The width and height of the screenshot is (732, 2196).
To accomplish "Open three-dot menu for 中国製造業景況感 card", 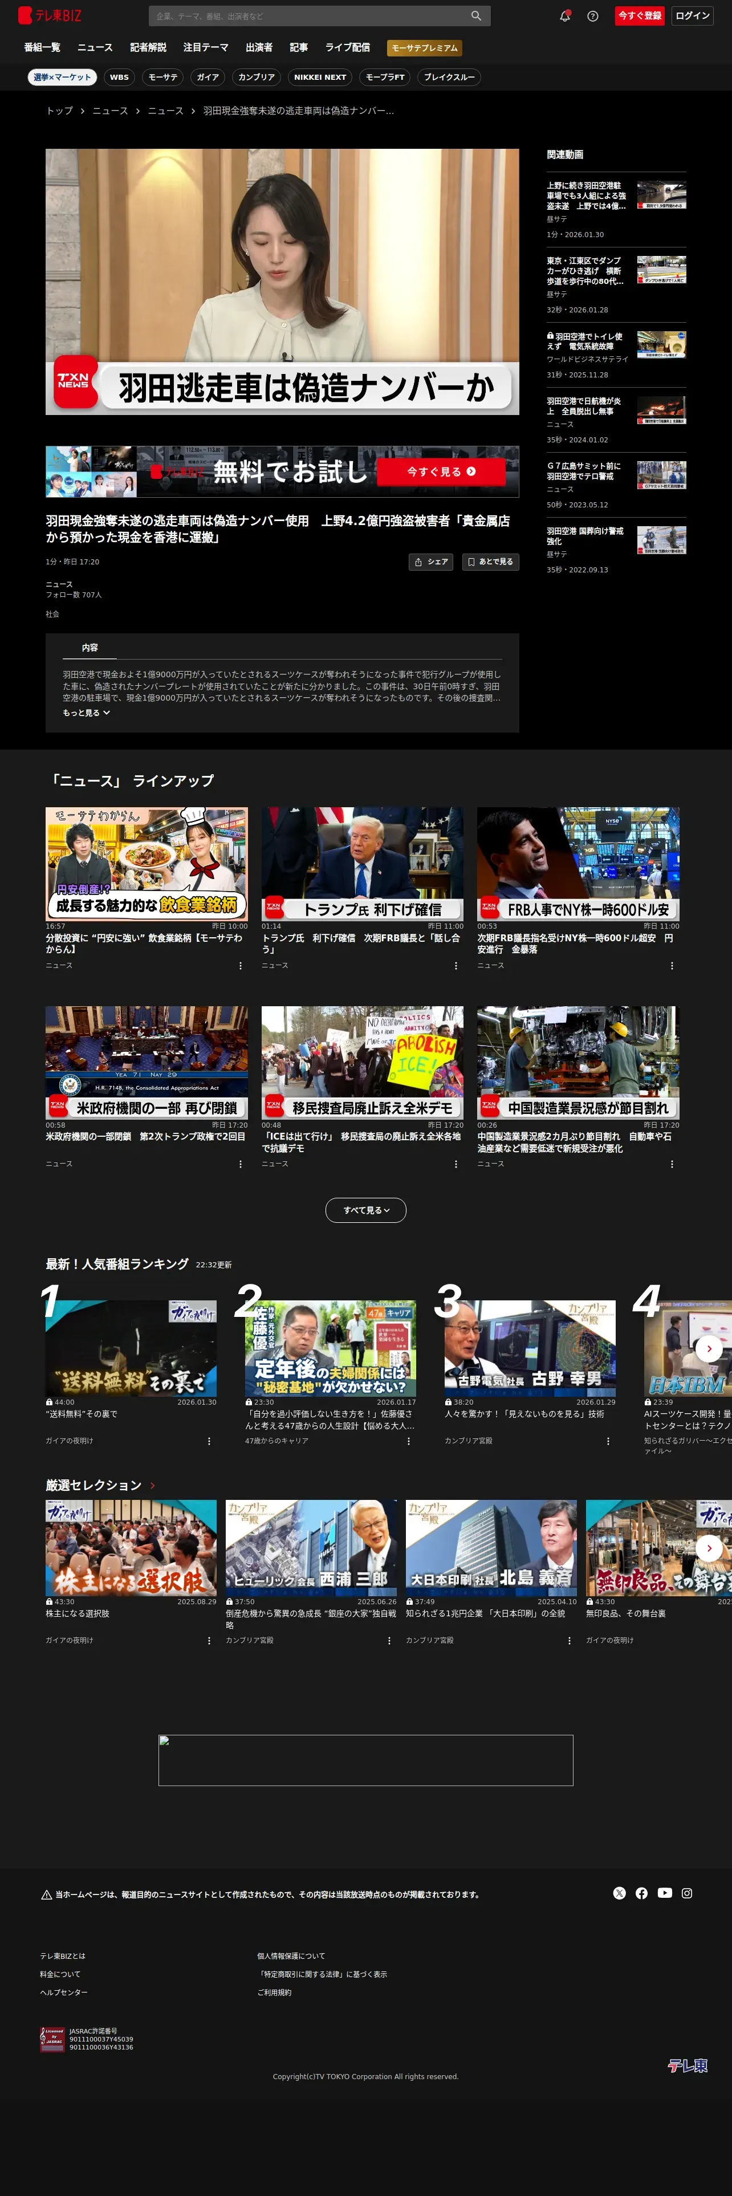I will (x=672, y=1164).
